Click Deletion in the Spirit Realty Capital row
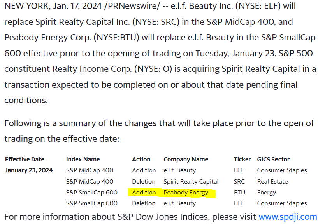Screen dimensions: 325x224 [143, 181]
